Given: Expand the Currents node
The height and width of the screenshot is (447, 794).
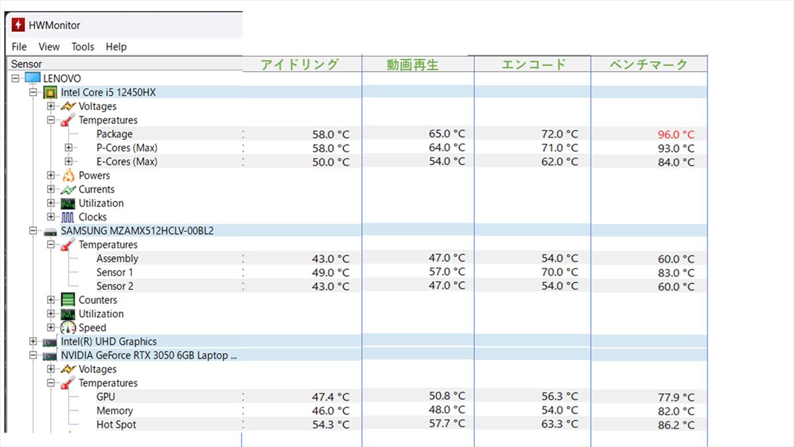Looking at the screenshot, I should [x=51, y=189].
